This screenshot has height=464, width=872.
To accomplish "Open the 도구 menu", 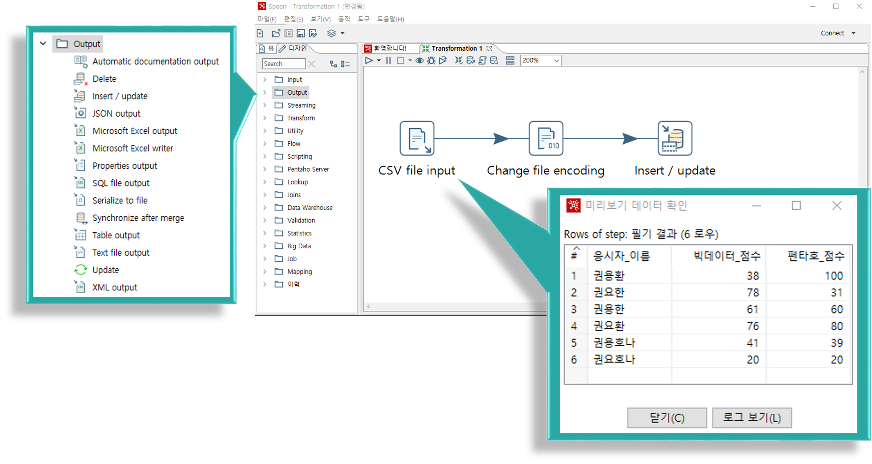I will pyautogui.click(x=364, y=19).
